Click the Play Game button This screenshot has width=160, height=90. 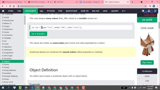point(147,62)
